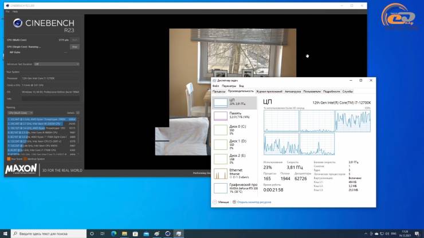Select ranking entry Intel Core i7-7700K CPU
This screenshot has height=238, width=424.
pos(42,150)
